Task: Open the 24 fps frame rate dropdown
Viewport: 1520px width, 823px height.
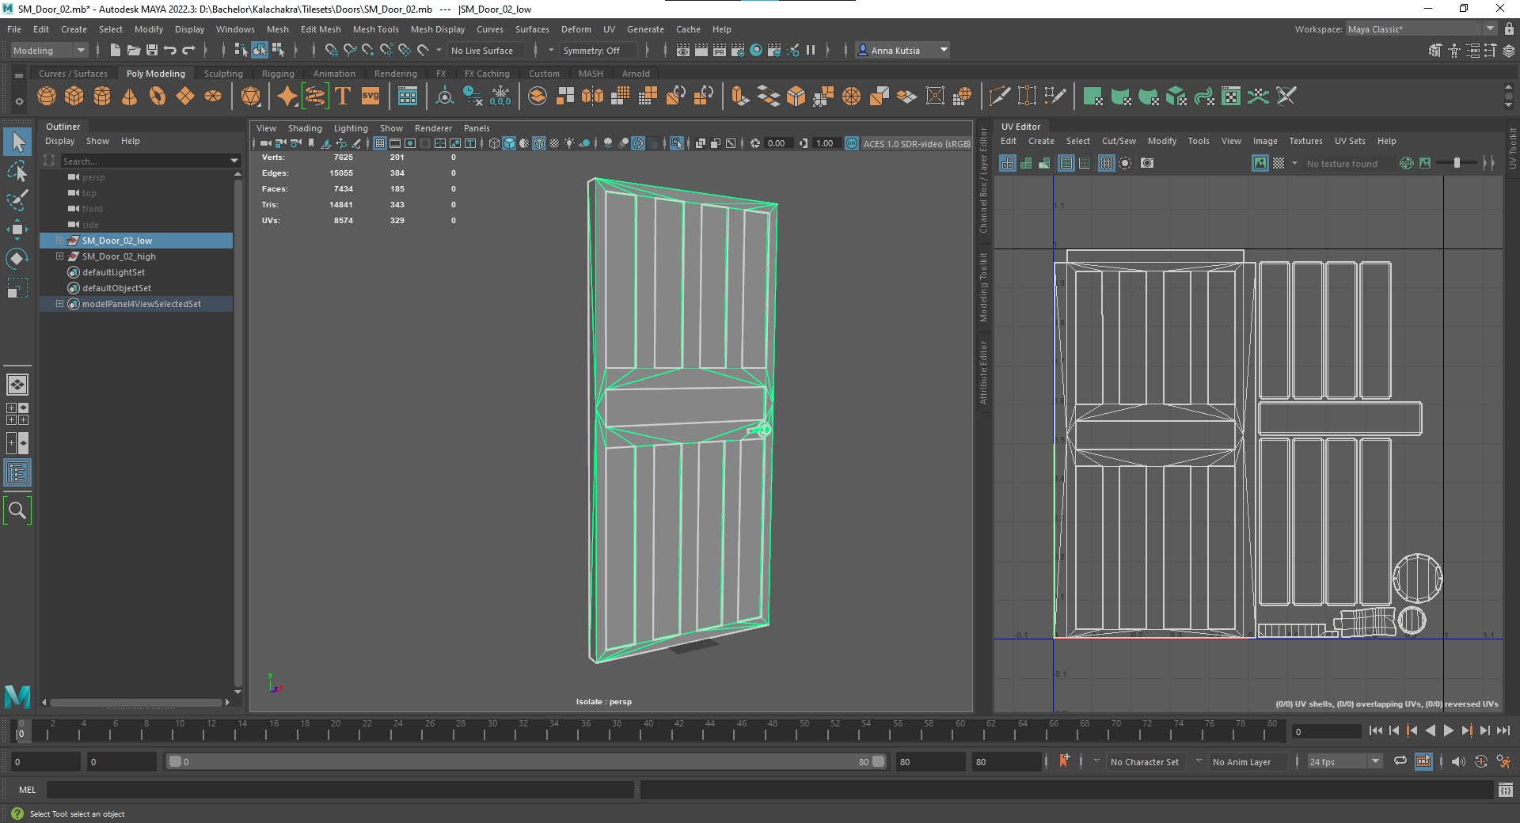Action: click(1344, 761)
